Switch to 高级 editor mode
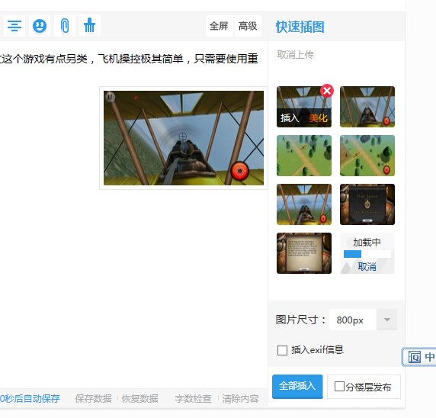 click(x=248, y=26)
